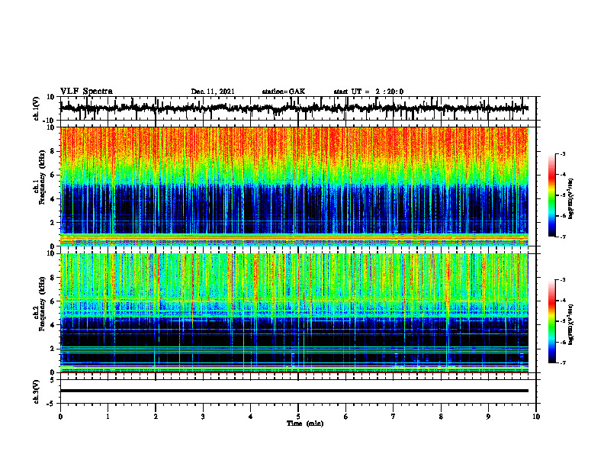The height and width of the screenshot is (467, 604).
Task: Click the "-3" label on ch.1 color bar
Action: pos(562,153)
